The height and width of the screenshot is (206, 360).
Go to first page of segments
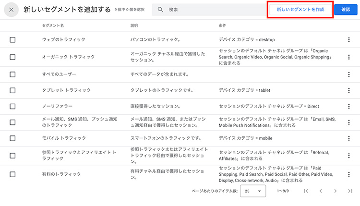(x=306, y=191)
